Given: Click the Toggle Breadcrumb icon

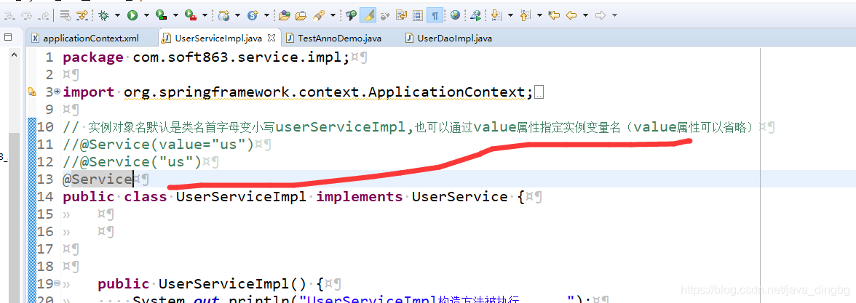Looking at the screenshot, I should pos(351,16).
